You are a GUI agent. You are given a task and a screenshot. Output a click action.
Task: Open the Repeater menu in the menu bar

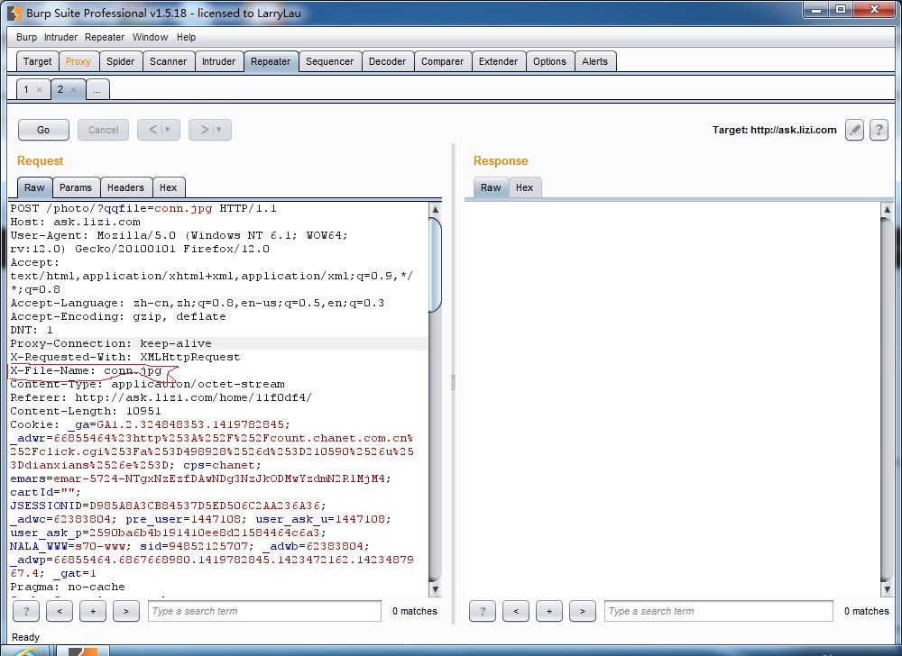(x=104, y=37)
